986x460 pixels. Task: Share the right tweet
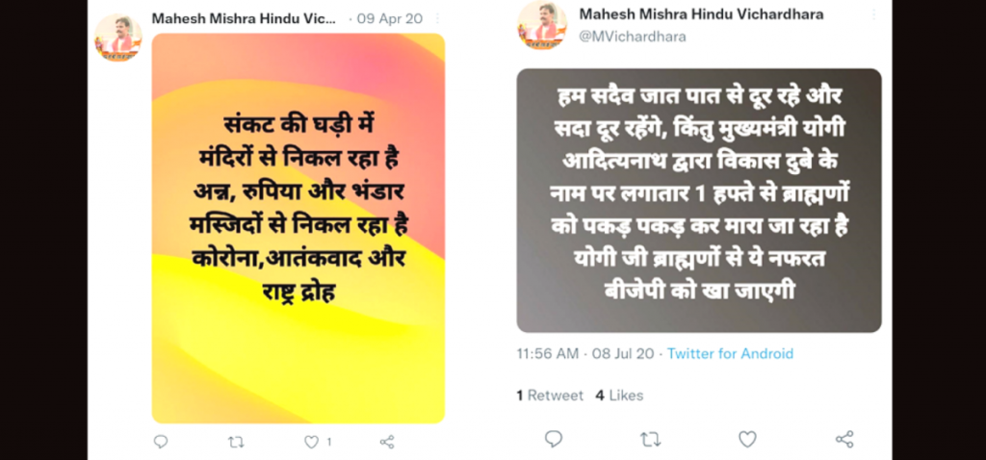[x=844, y=439]
